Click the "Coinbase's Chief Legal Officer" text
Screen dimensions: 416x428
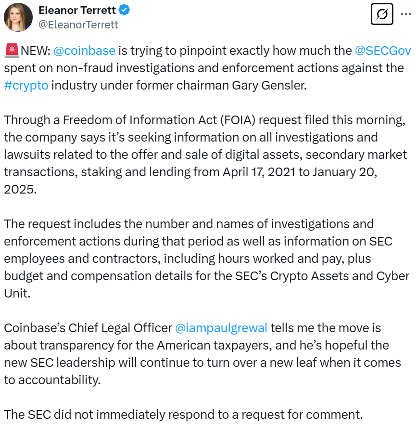pyautogui.click(x=88, y=328)
